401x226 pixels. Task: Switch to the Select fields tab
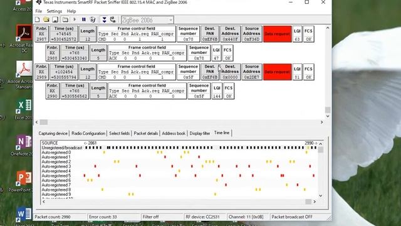click(x=120, y=133)
